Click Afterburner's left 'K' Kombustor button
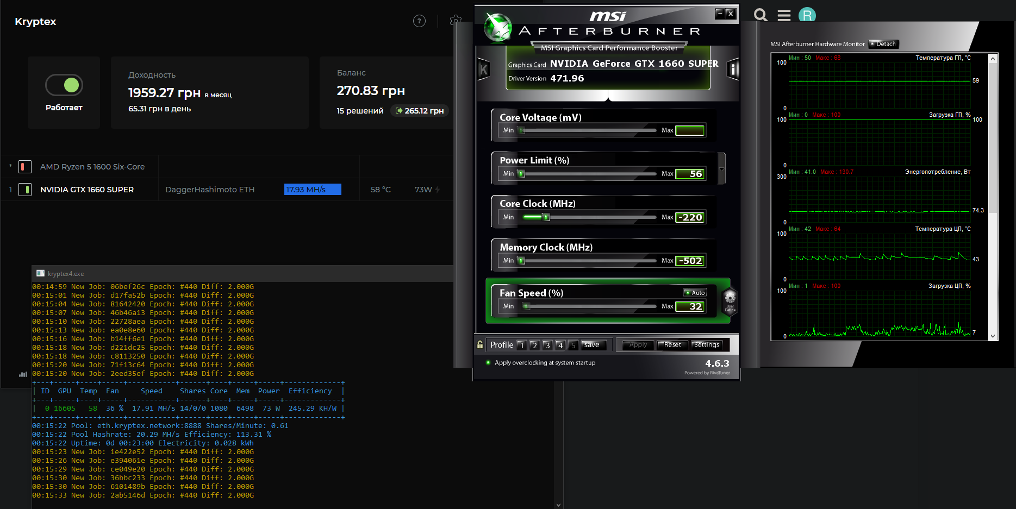Screen dimensions: 1016x509 point(483,70)
